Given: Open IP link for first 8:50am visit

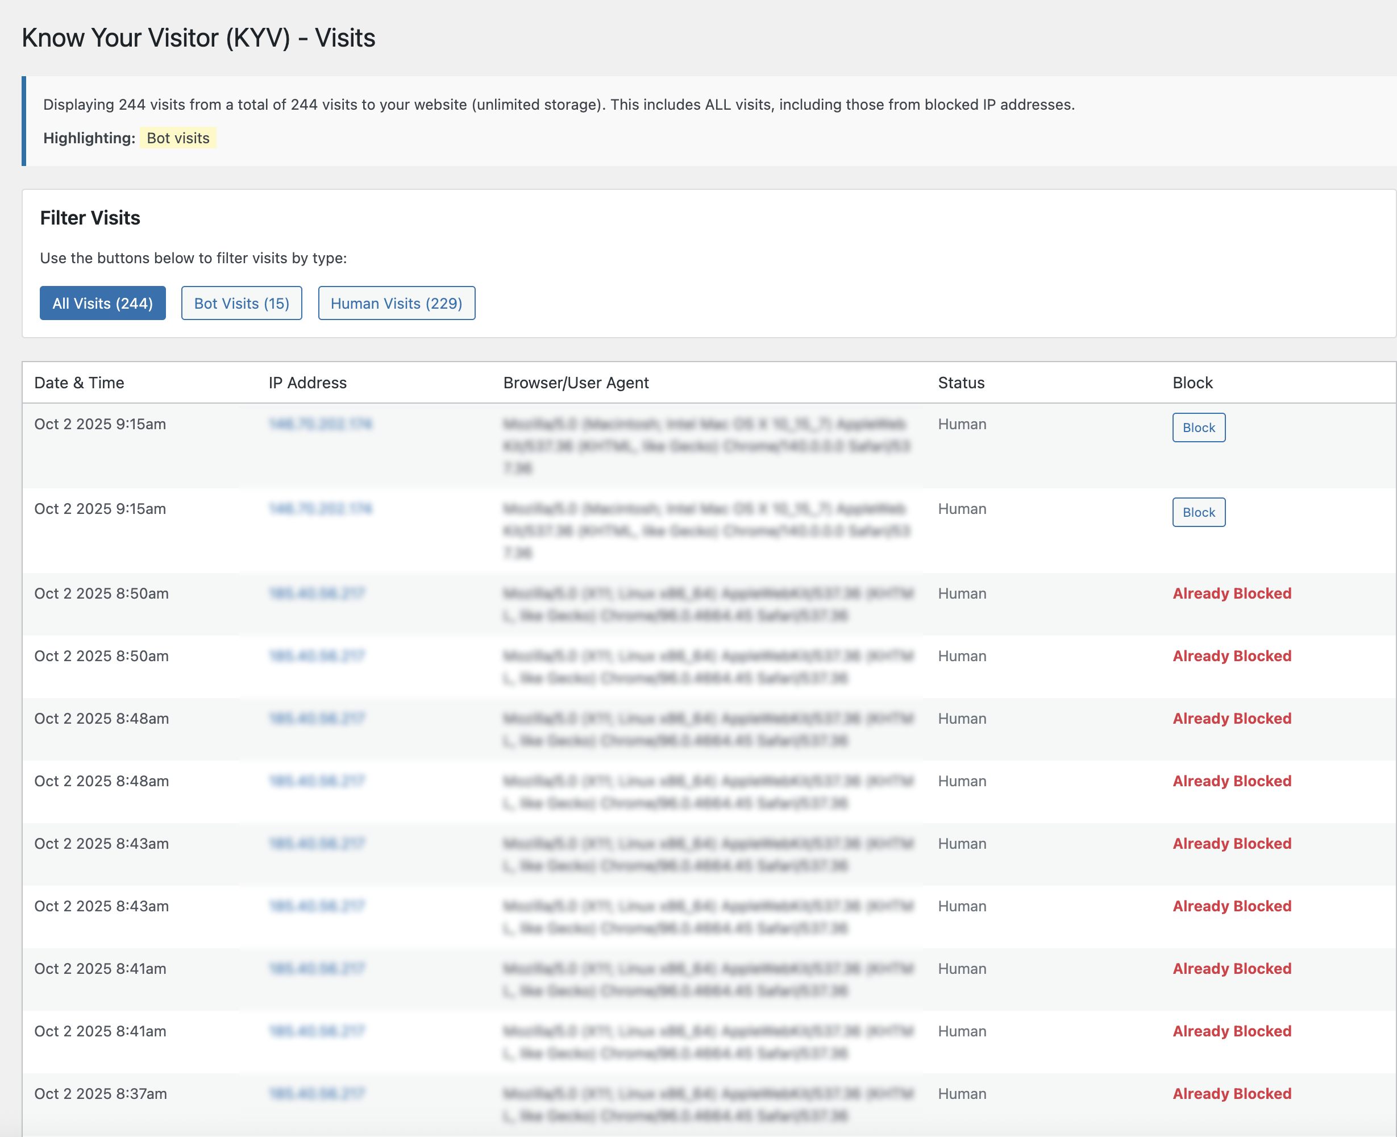Looking at the screenshot, I should [x=317, y=594].
